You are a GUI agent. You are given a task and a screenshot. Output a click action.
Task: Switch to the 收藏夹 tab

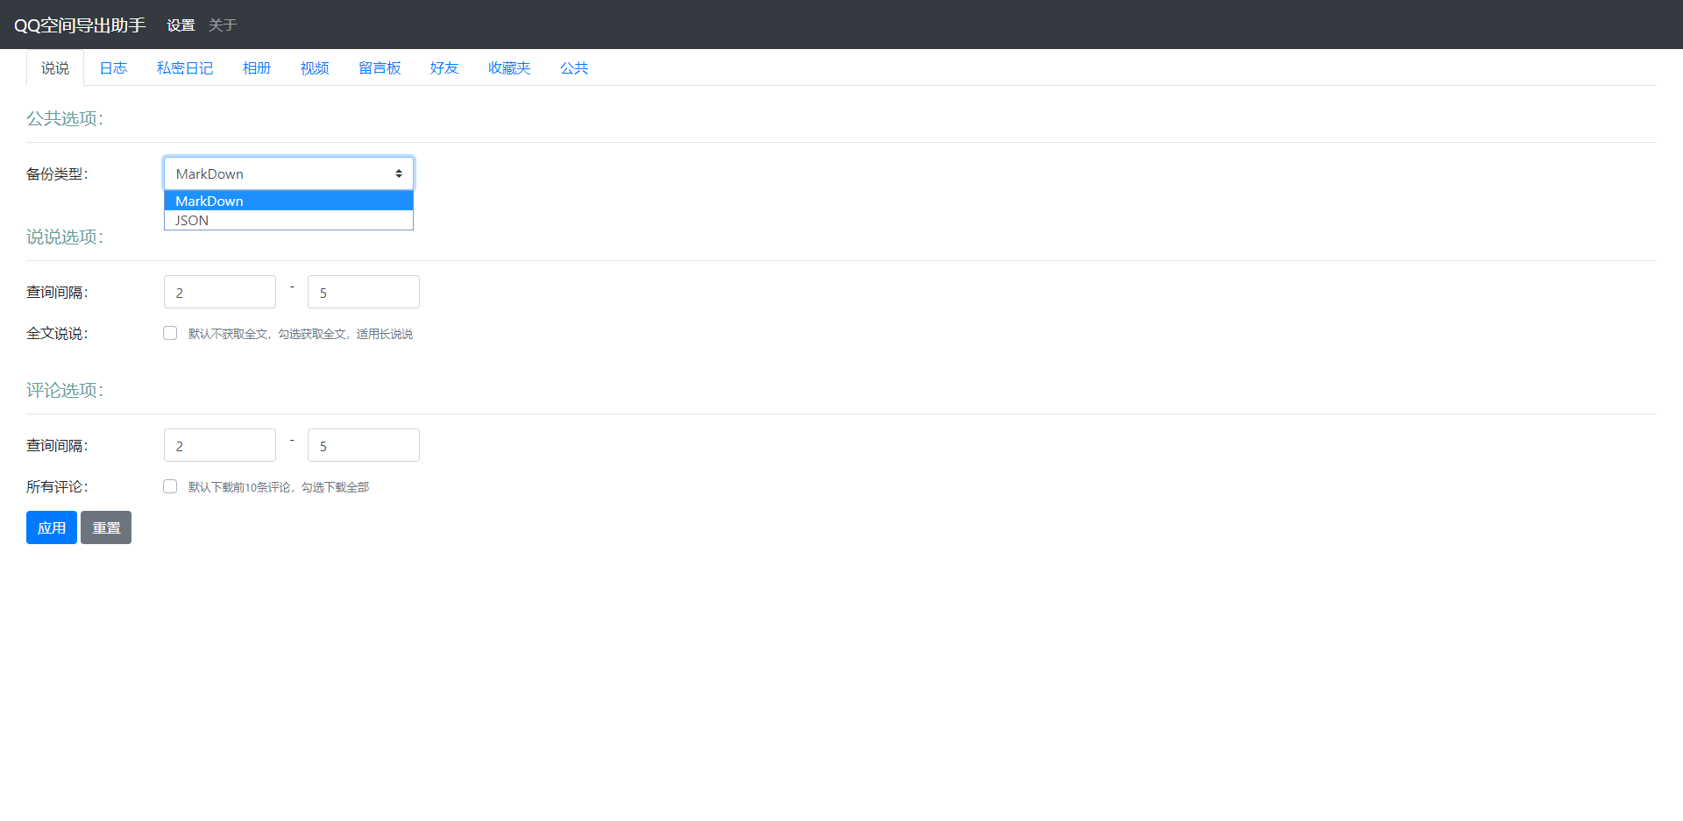pos(509,68)
